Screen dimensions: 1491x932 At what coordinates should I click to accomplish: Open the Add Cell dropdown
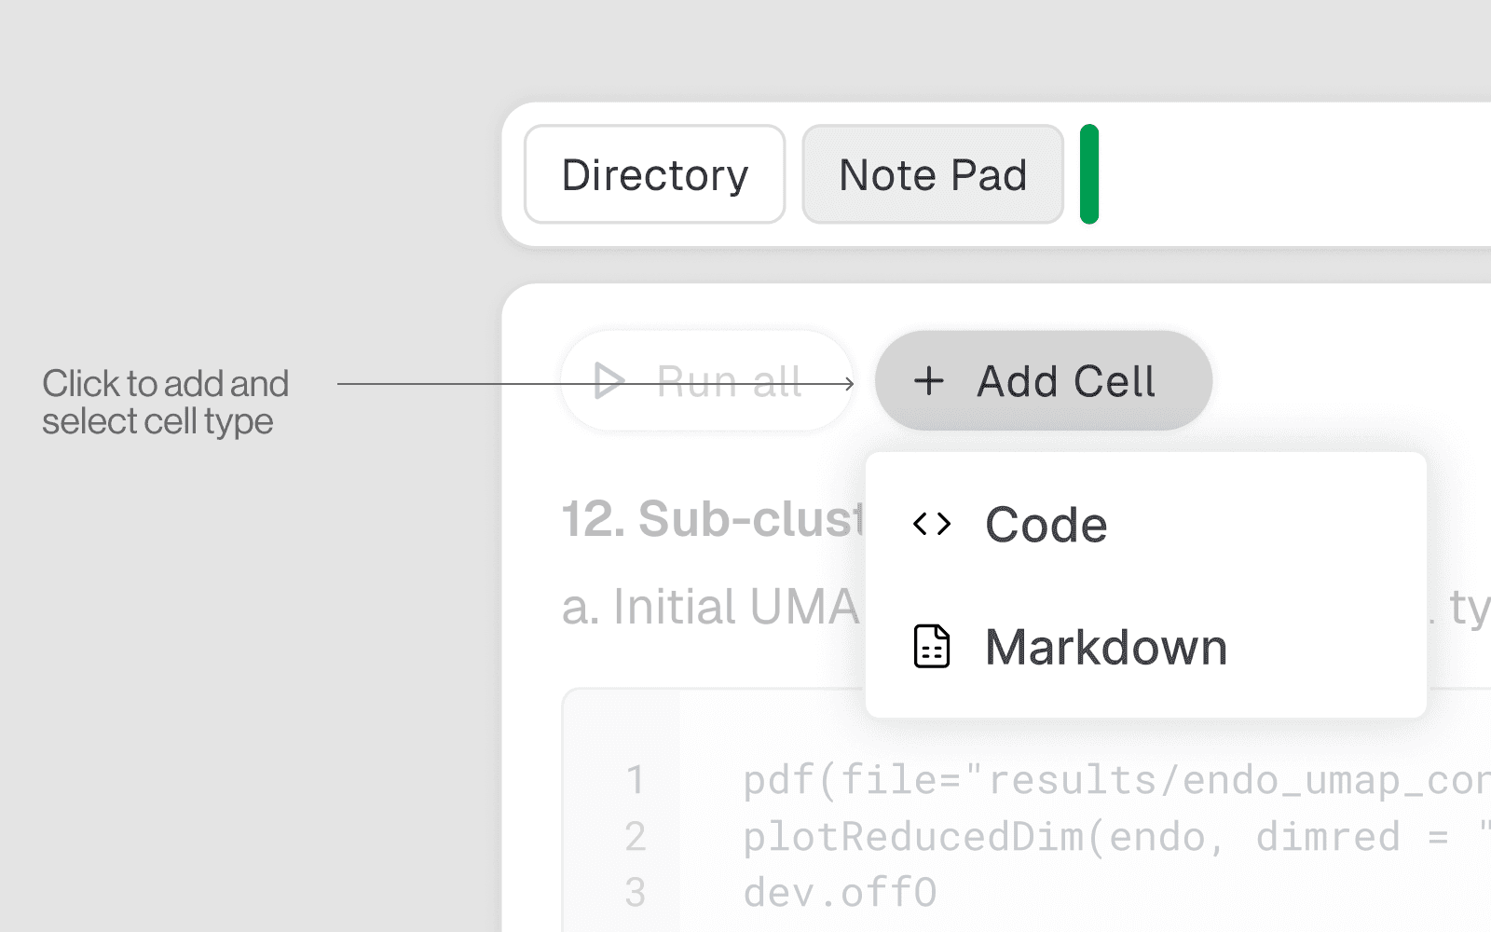pos(1044,380)
